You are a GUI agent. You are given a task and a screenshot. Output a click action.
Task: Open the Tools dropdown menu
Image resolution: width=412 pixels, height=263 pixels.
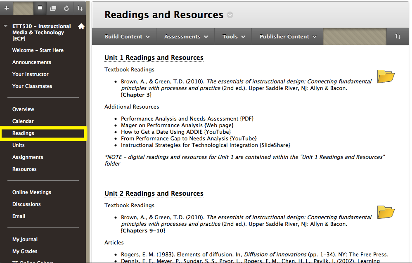234,36
